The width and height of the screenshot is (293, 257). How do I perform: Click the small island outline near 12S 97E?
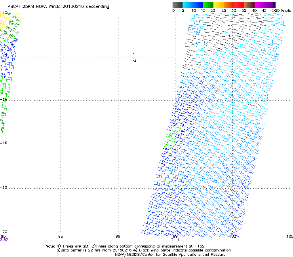(135, 60)
